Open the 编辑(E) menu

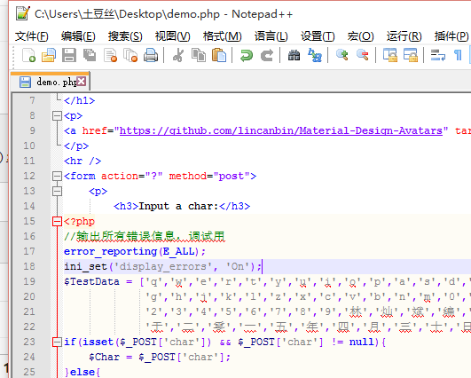(x=78, y=36)
